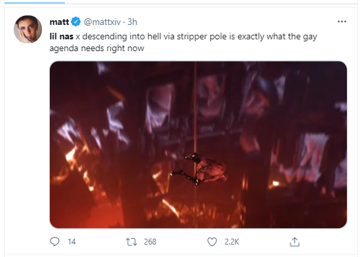This screenshot has width=360, height=257.
Task: Click the bold lil nas text
Action: 61,37
